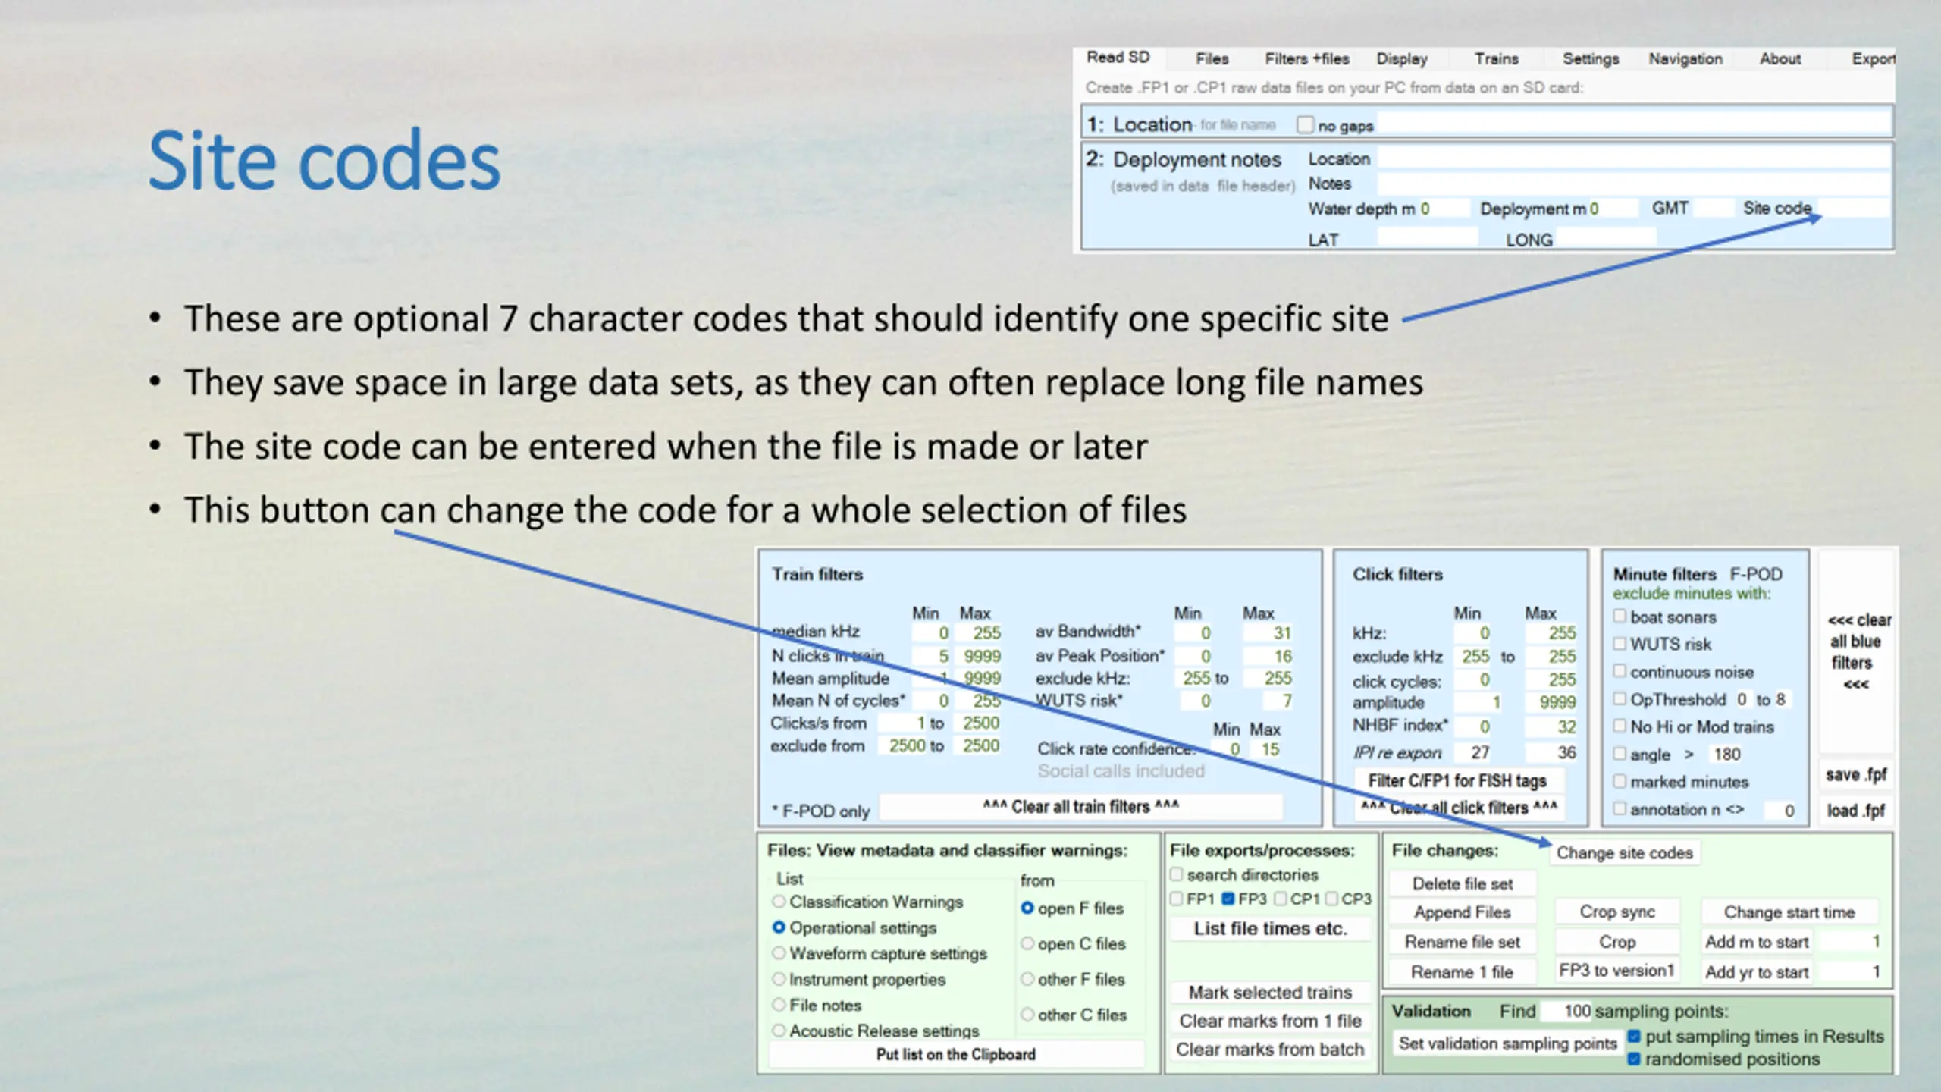This screenshot has height=1092, width=1941.
Task: Check No Hi or Mod trains
Action: 1620,726
